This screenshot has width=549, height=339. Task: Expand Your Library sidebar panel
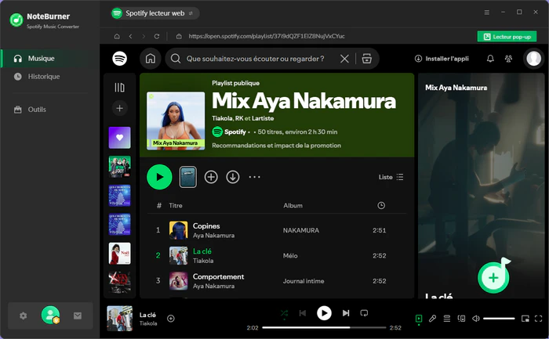(x=119, y=88)
